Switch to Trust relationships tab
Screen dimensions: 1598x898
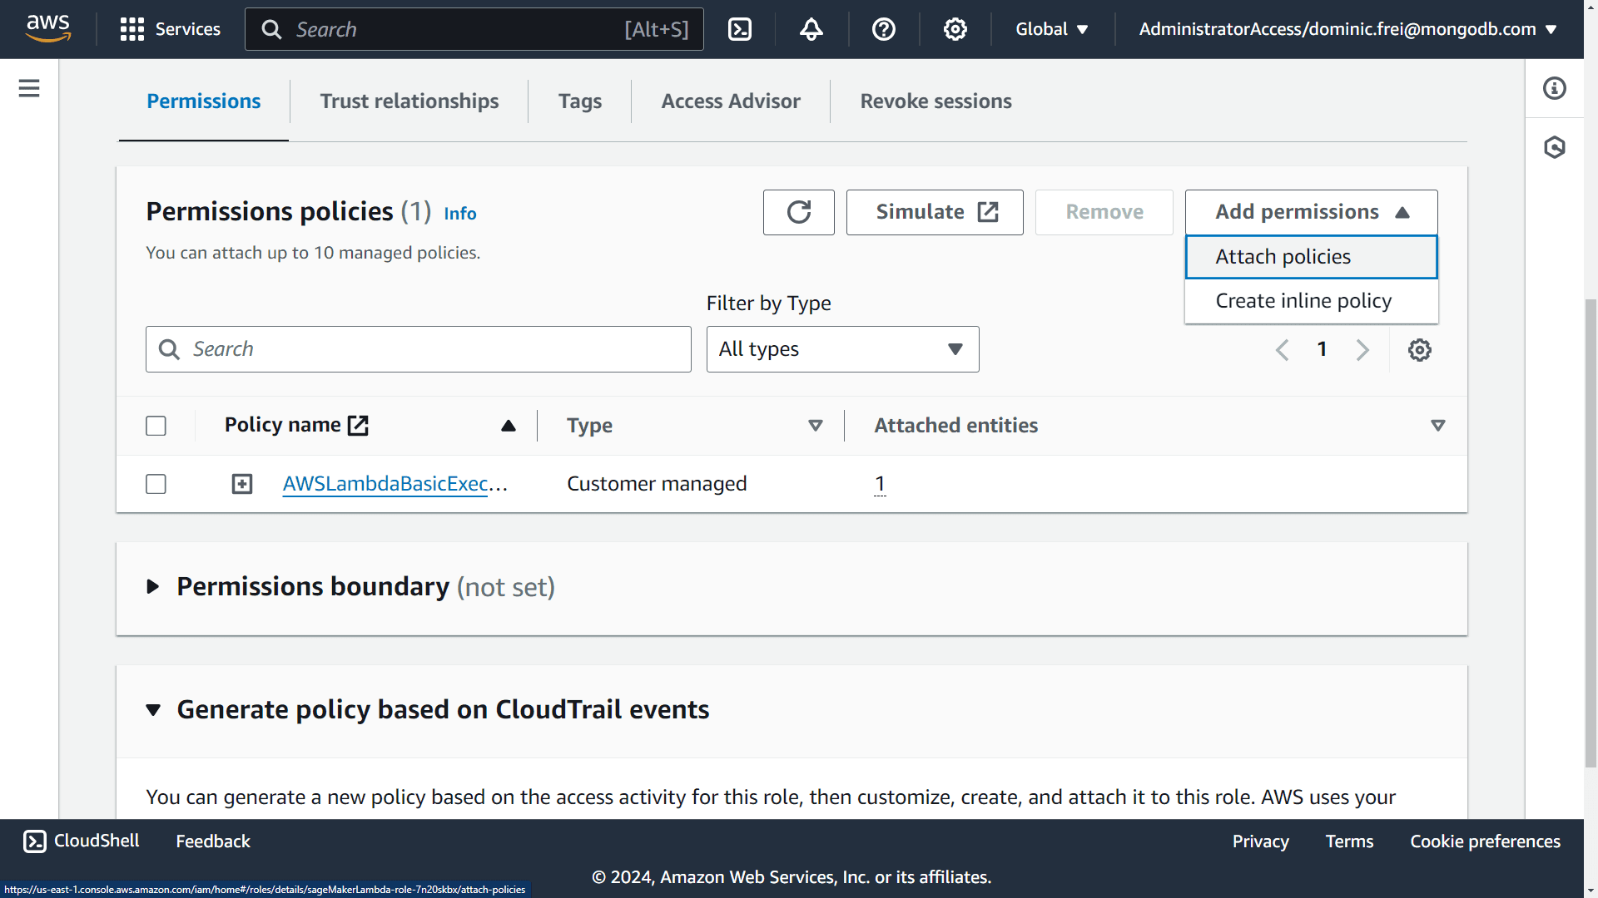pos(409,100)
